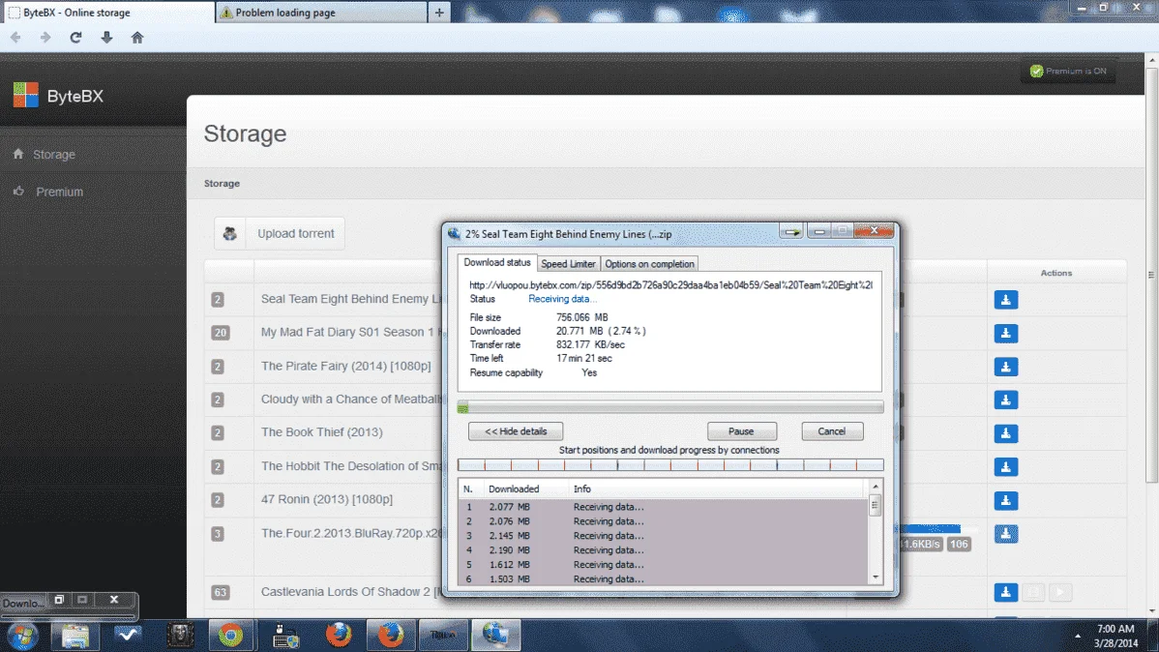Show hidden system tray icons
1159x652 pixels.
pos(1078,636)
